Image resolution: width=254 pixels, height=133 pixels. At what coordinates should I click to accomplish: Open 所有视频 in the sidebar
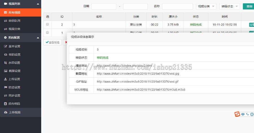[x=21, y=12]
